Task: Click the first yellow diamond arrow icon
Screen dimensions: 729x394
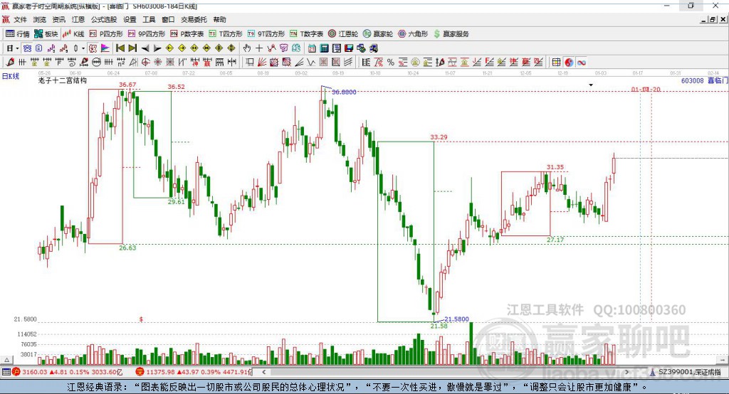Action: tap(169, 48)
